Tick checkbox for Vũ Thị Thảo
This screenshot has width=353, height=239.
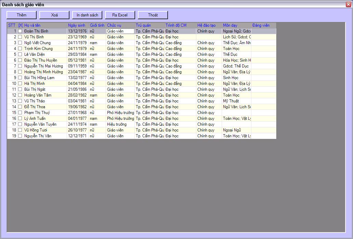click(20, 101)
